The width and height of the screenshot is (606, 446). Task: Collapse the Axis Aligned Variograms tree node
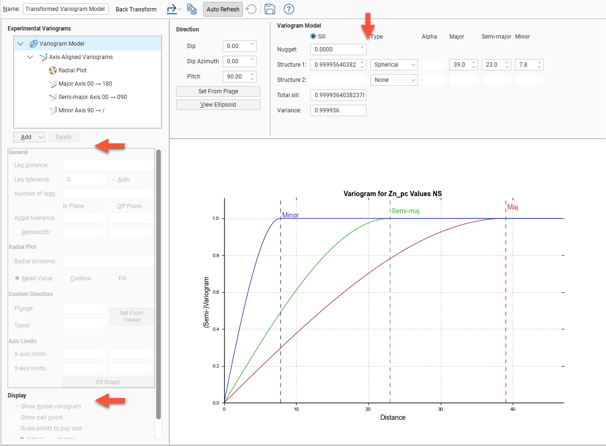[x=30, y=57]
